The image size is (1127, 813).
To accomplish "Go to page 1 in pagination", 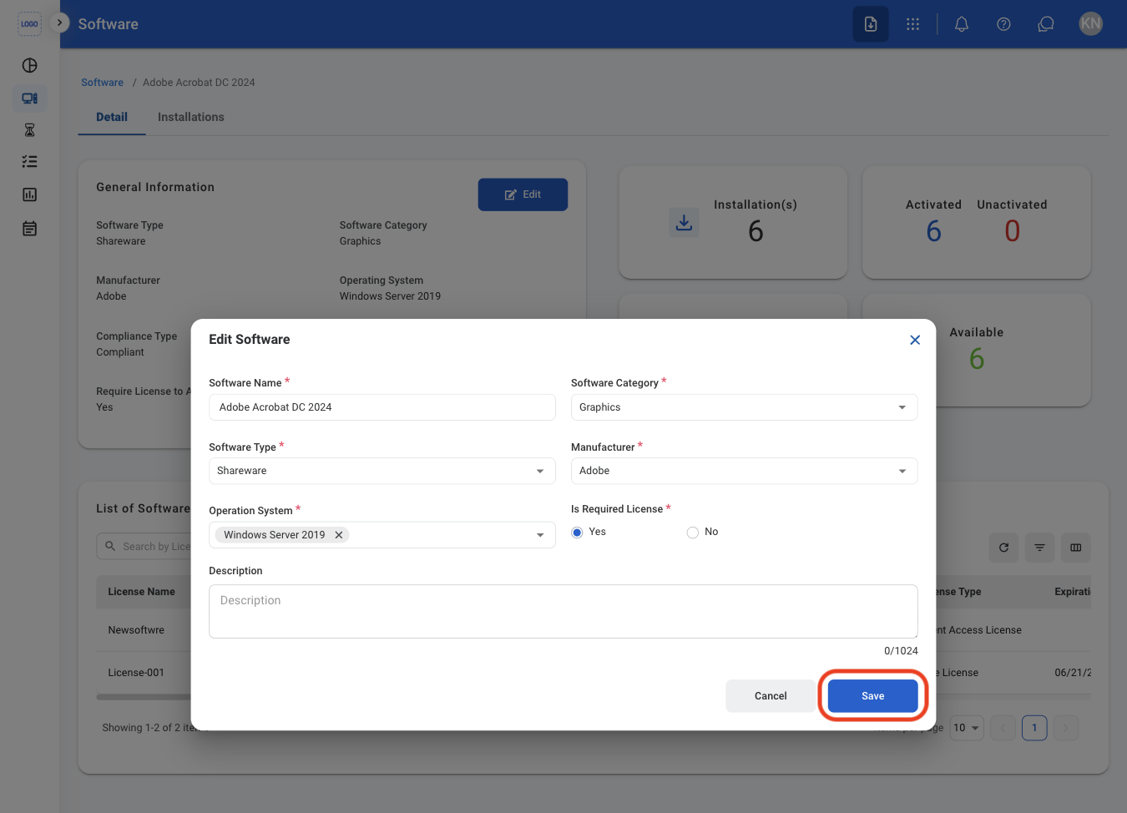I will (1034, 728).
